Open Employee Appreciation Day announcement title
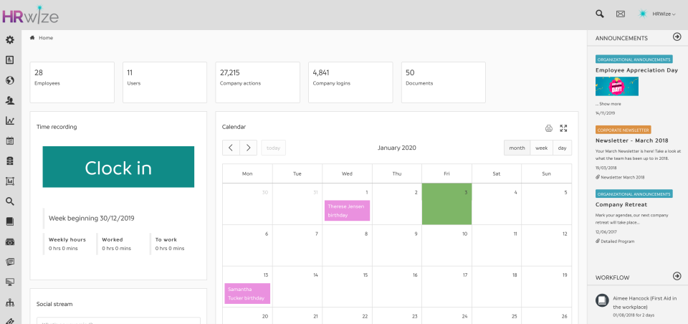The width and height of the screenshot is (688, 324). click(636, 70)
